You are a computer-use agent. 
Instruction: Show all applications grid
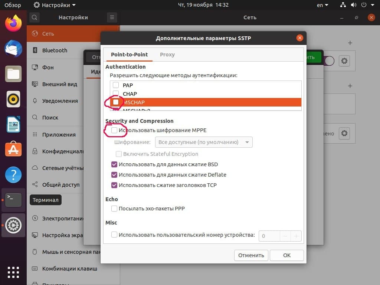tap(13, 272)
